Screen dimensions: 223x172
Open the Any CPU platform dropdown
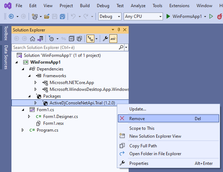tap(143, 16)
